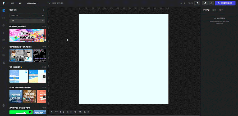Click the save icon in top toolbar

click(x=197, y=3)
